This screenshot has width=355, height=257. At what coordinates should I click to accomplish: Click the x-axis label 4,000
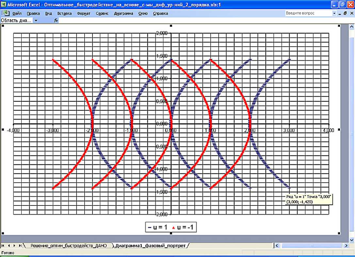coord(328,130)
